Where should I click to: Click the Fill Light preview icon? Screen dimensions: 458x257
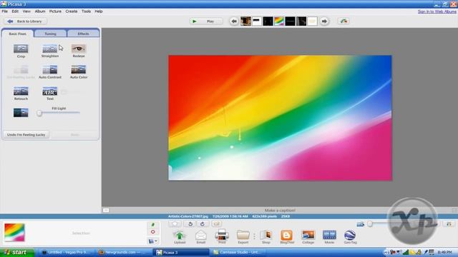[21, 113]
